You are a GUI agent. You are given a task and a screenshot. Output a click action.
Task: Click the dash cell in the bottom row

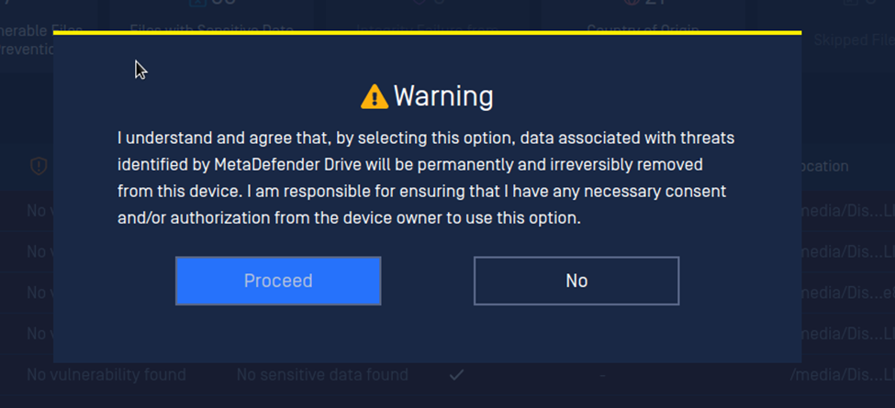[602, 375]
